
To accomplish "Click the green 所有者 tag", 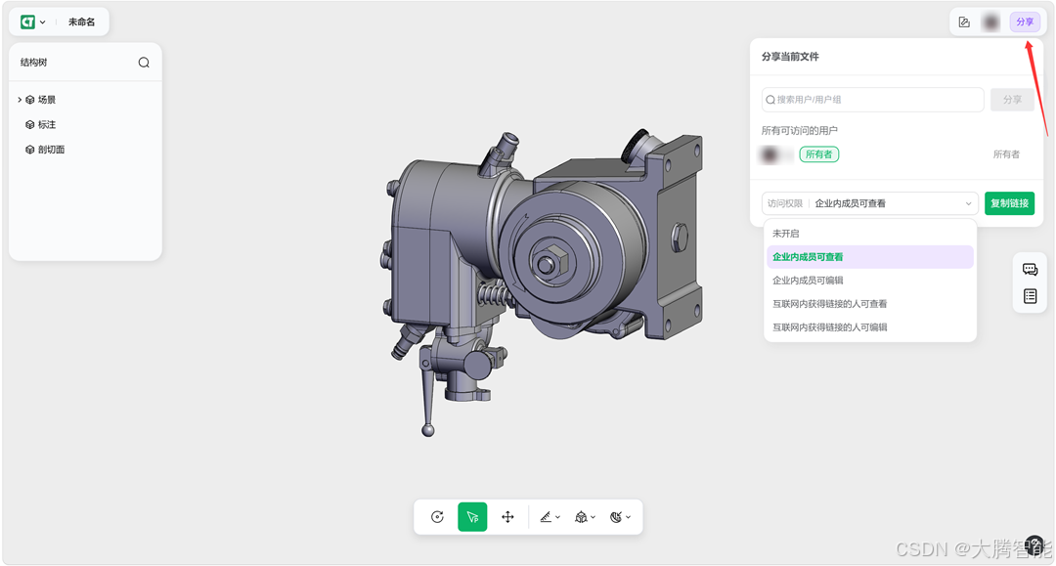I will tap(819, 154).
